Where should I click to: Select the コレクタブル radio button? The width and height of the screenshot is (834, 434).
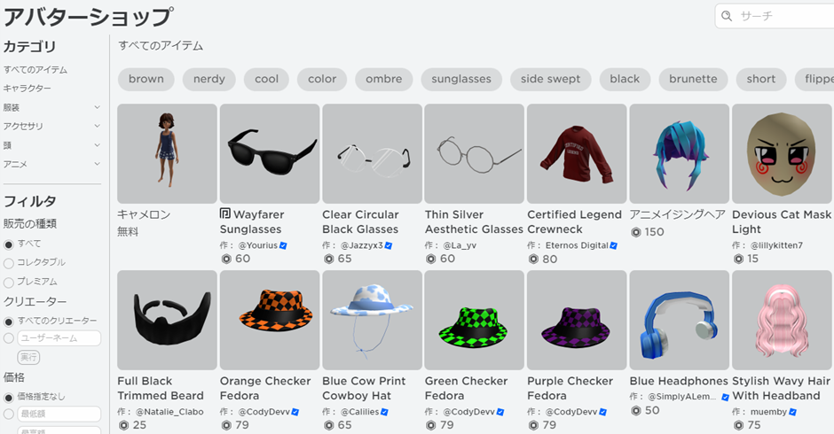pyautogui.click(x=9, y=263)
